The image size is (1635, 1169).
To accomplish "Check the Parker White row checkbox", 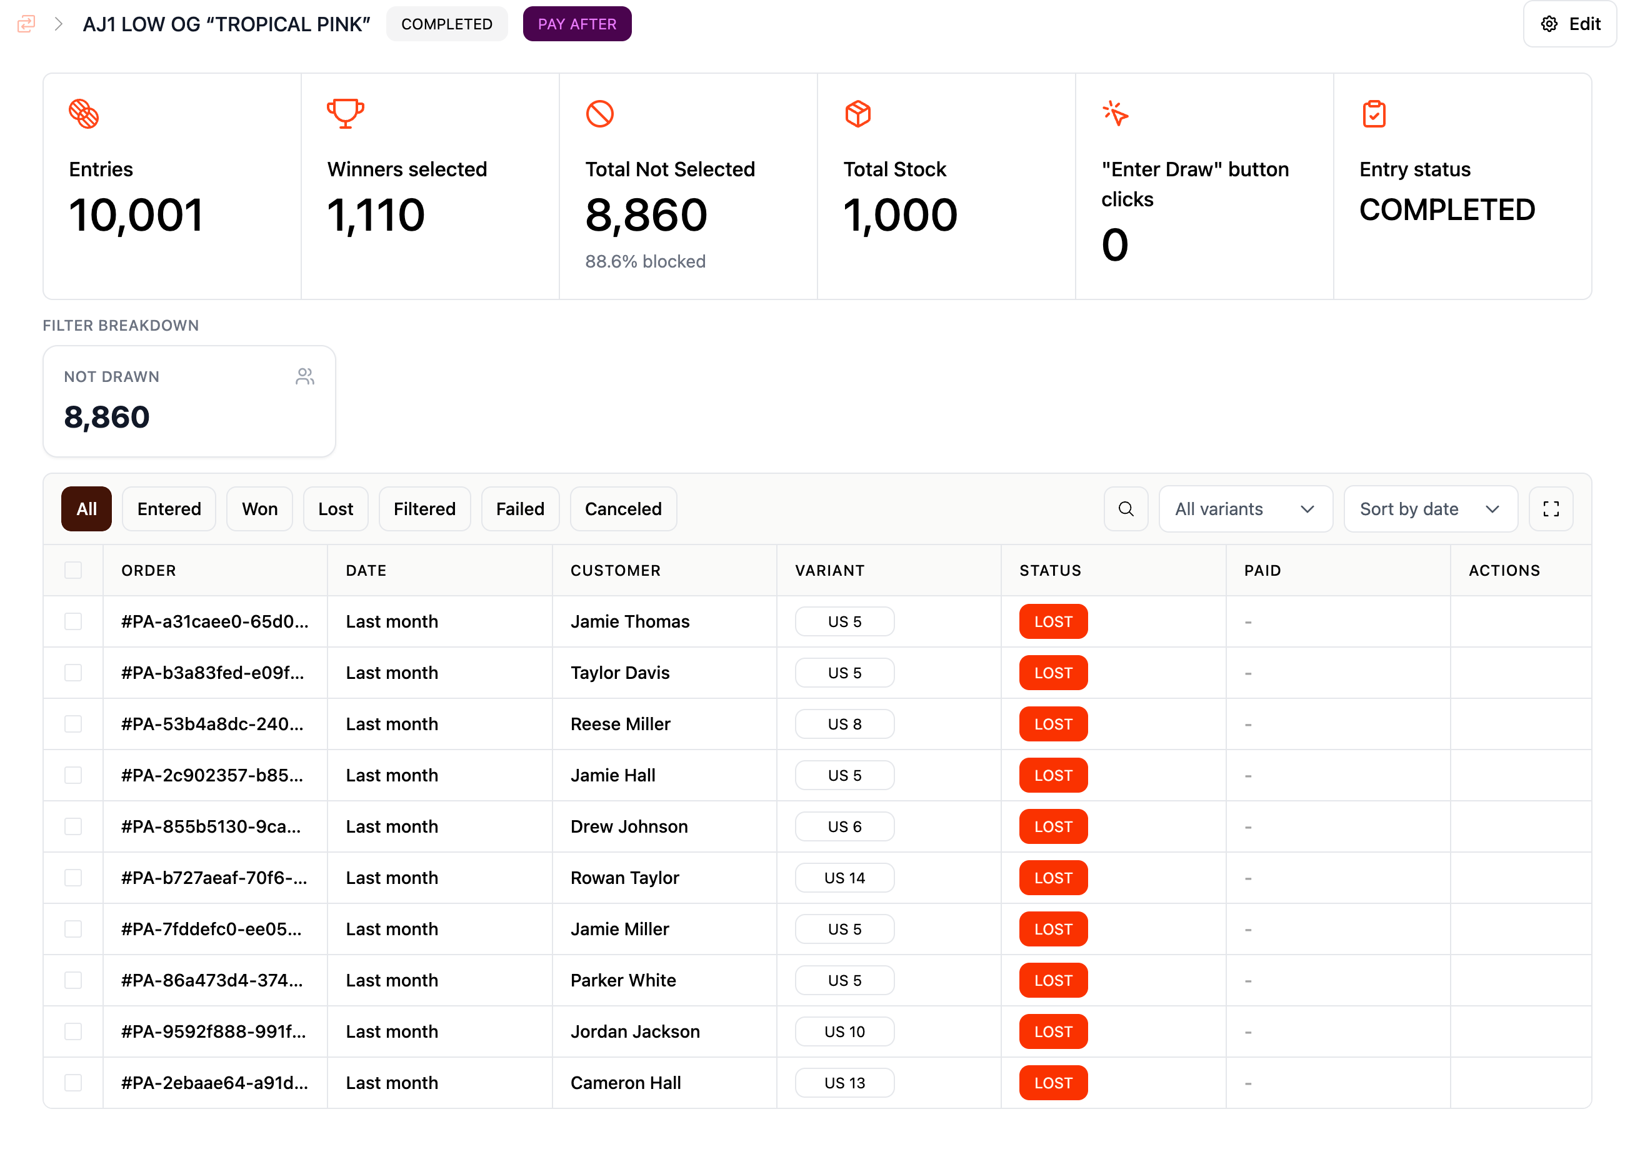I will [72, 980].
